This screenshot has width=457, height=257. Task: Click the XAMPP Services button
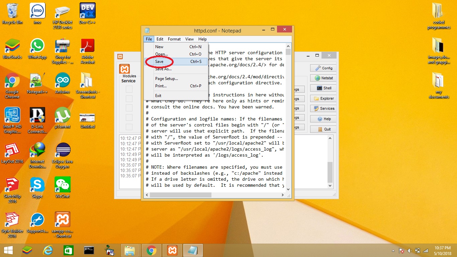(x=323, y=108)
